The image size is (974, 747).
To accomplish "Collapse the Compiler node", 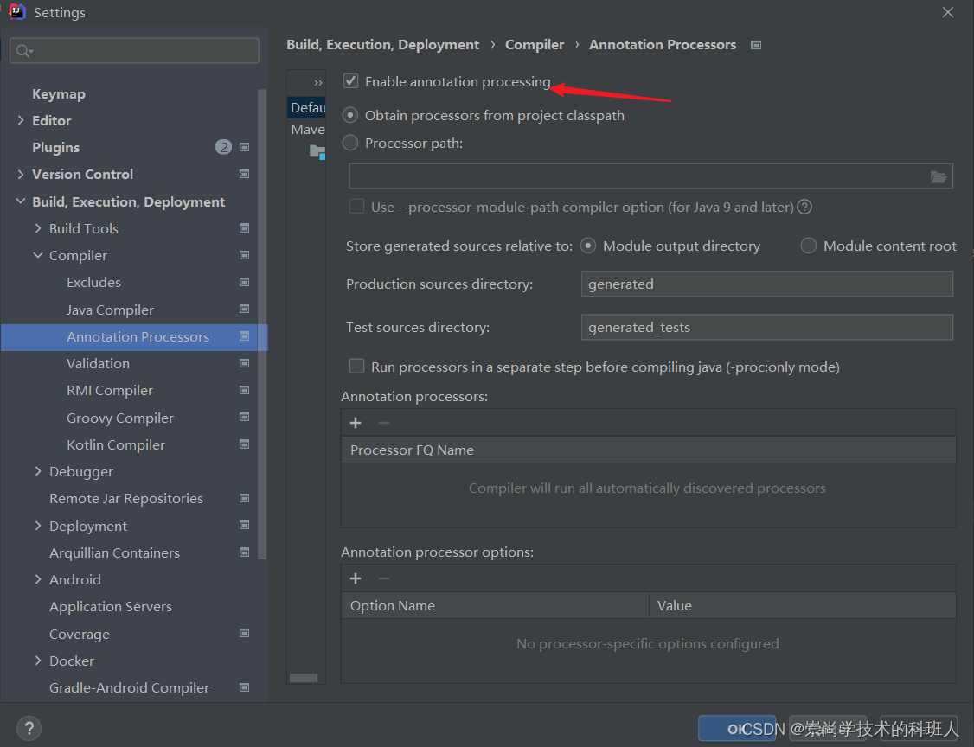I will [x=38, y=255].
